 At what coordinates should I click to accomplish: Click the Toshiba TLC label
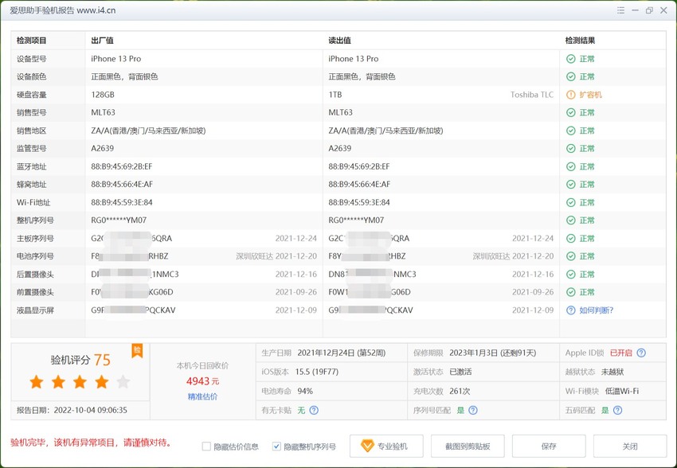(x=531, y=95)
